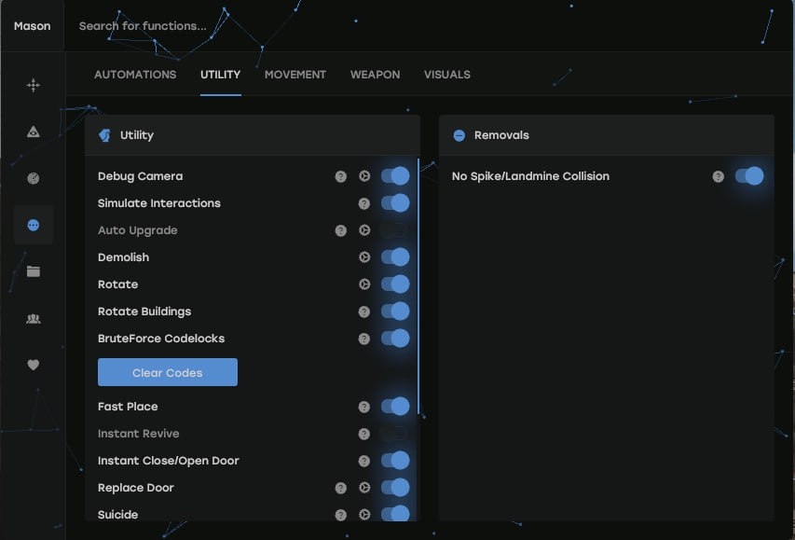This screenshot has height=540, width=795.
Task: Collapse the Removals panel
Action: [459, 135]
